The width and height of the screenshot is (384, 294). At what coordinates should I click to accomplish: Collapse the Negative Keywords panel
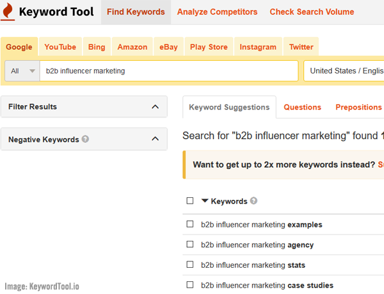(x=155, y=139)
